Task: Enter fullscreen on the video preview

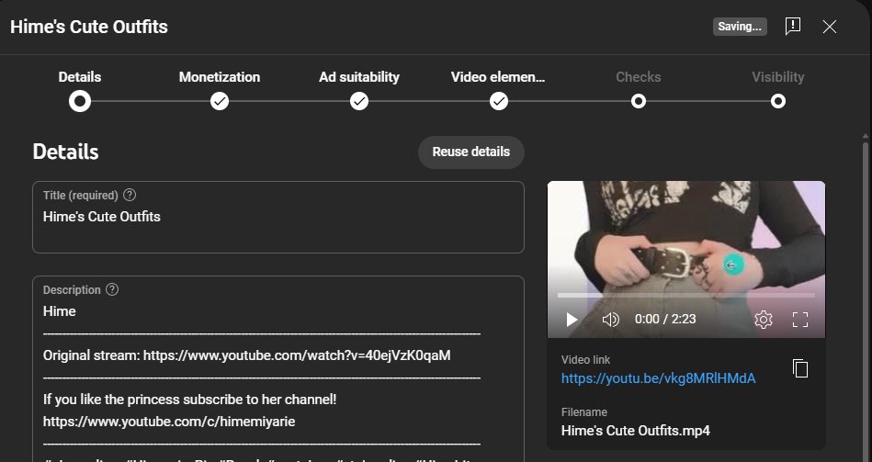Action: (x=799, y=319)
